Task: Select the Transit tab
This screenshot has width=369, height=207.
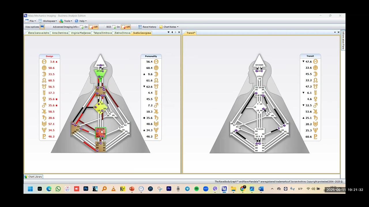Action: 191,33
